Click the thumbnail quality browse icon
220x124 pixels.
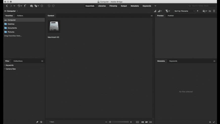[155, 11]
